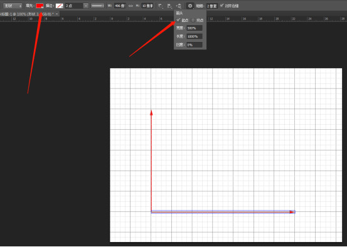The image size is (347, 247).
Task: Toggle the 对齐边缘 align edges checkbox
Action: (x=222, y=6)
